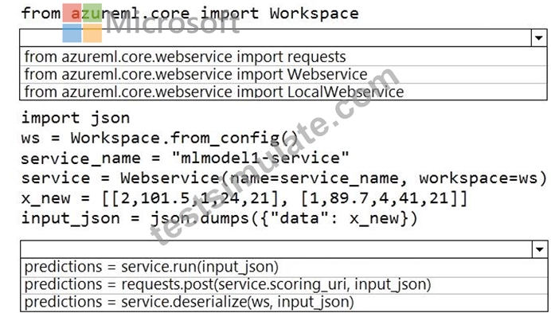This screenshot has height=313, width=551.
Task: Click the Workspace.from_config() code line
Action: pyautogui.click(x=160, y=138)
